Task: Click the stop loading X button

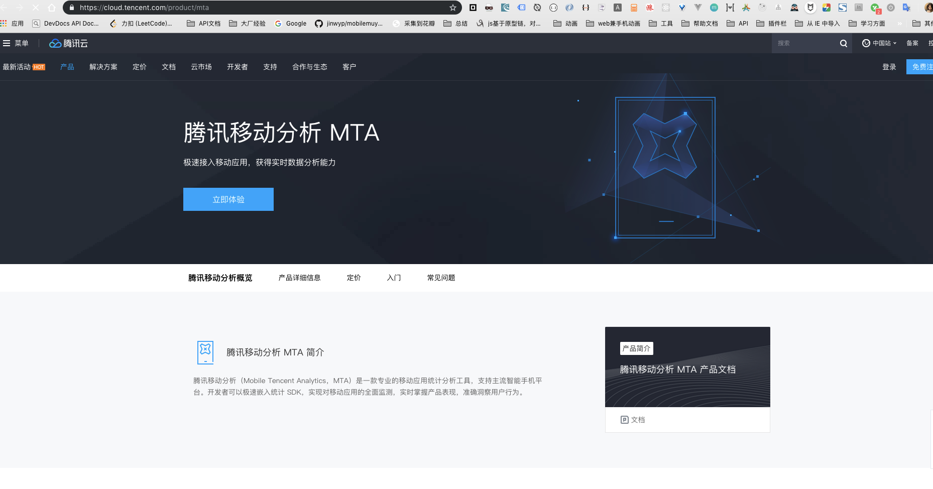Action: tap(36, 8)
